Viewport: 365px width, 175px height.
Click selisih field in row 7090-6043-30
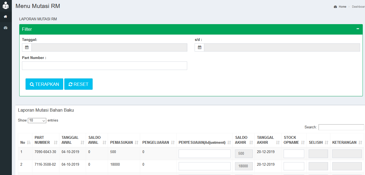(318, 154)
